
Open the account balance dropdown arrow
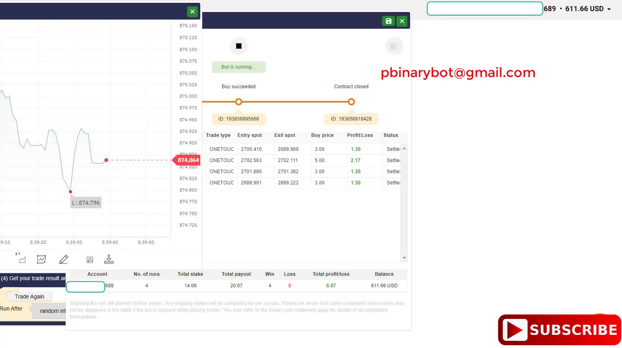click(609, 9)
